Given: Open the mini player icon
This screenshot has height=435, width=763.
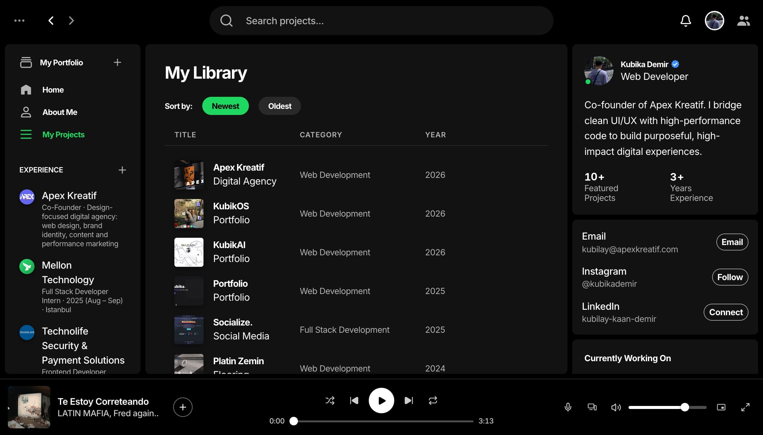Looking at the screenshot, I should (x=721, y=407).
